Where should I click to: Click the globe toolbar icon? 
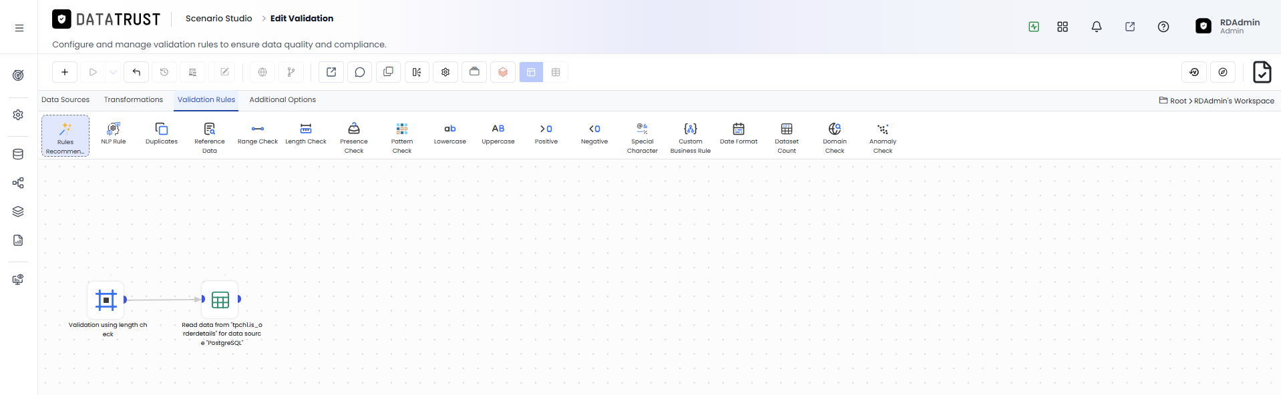(262, 72)
